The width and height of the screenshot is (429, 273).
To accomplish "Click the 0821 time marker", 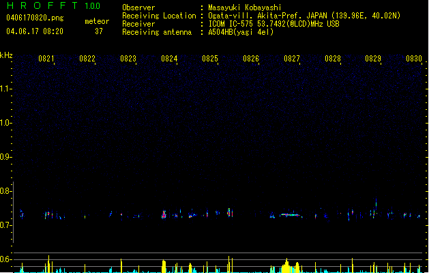I will 46,59.
